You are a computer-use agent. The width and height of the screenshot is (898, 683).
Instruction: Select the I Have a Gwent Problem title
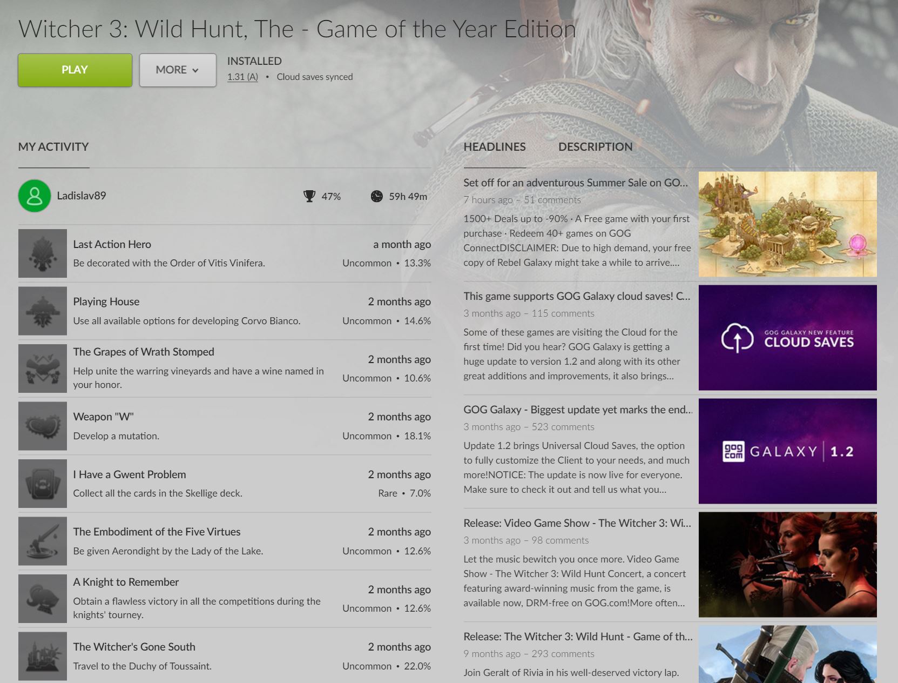130,474
